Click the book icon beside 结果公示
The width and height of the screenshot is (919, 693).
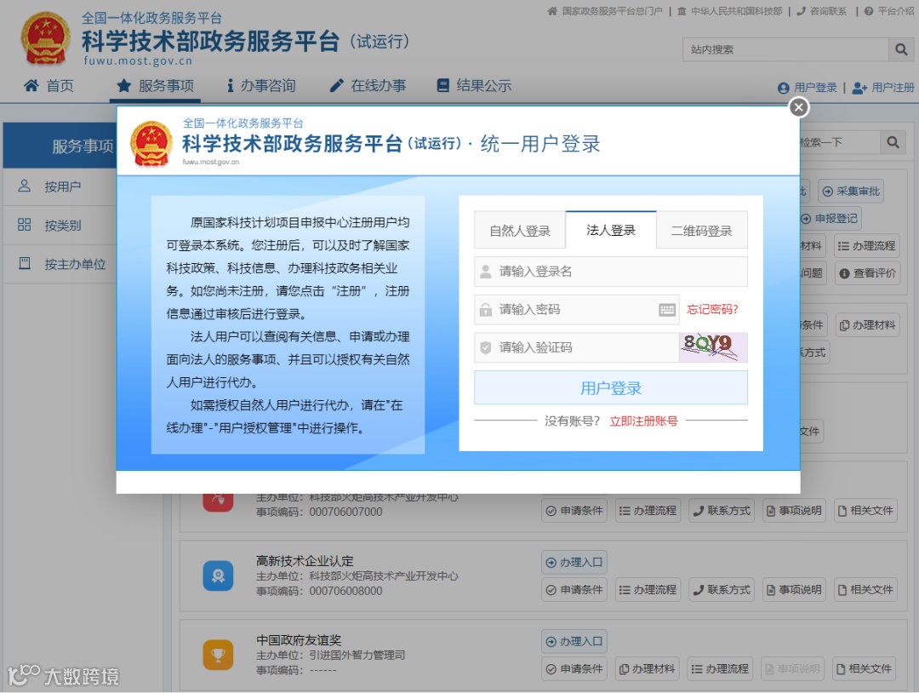(x=443, y=86)
